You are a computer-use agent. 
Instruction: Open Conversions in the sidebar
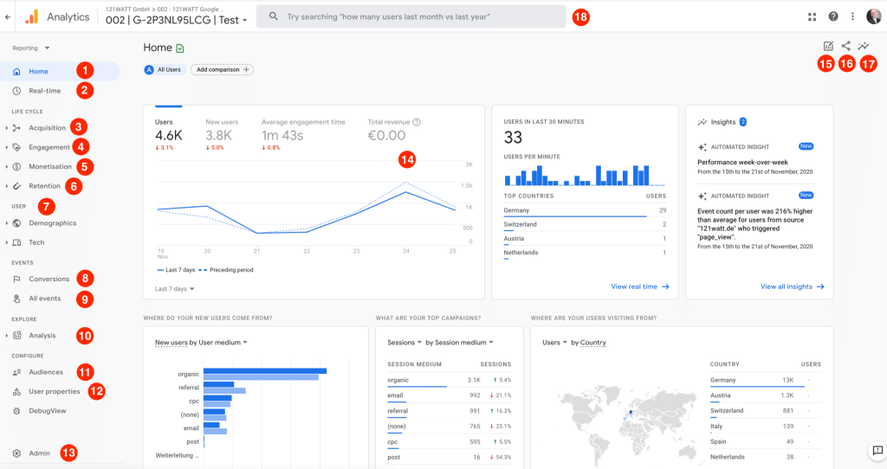pyautogui.click(x=49, y=279)
